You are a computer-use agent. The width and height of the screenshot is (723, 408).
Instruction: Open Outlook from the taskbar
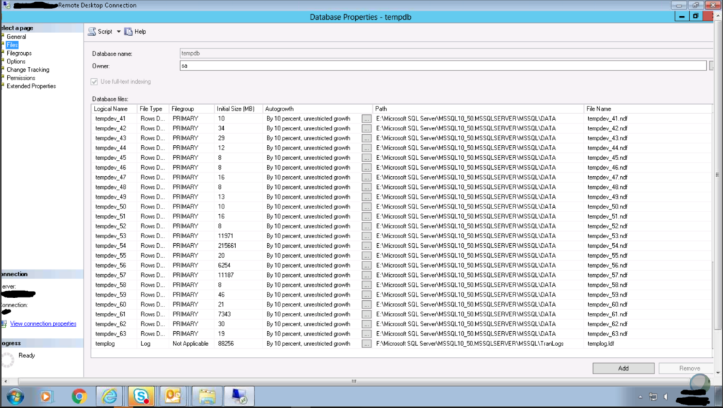pos(172,396)
